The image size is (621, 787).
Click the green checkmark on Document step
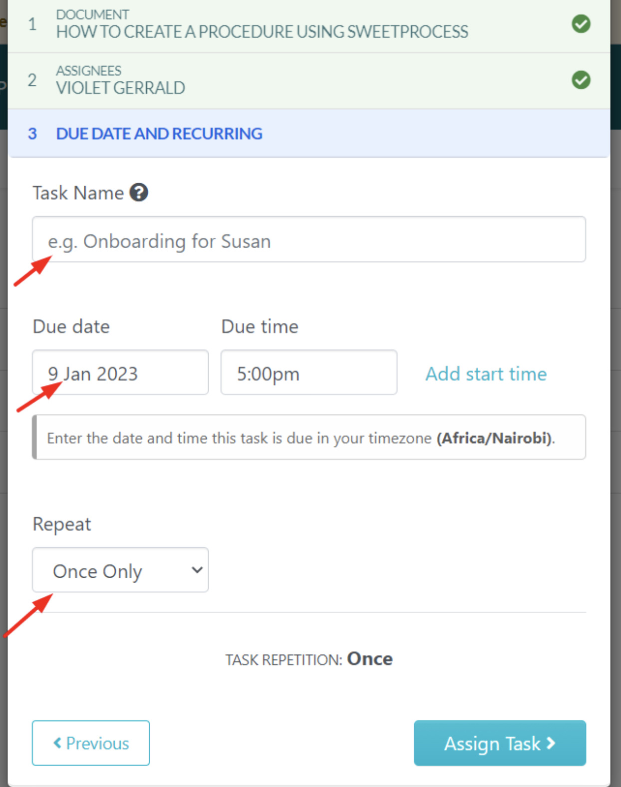pyautogui.click(x=581, y=23)
